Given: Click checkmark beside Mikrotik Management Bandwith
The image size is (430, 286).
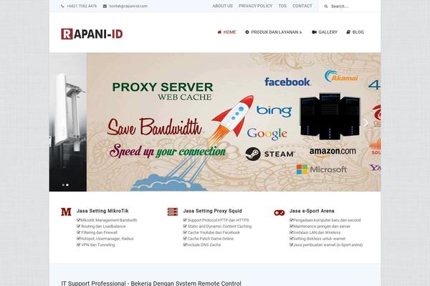Looking at the screenshot, I should pos(78,220).
